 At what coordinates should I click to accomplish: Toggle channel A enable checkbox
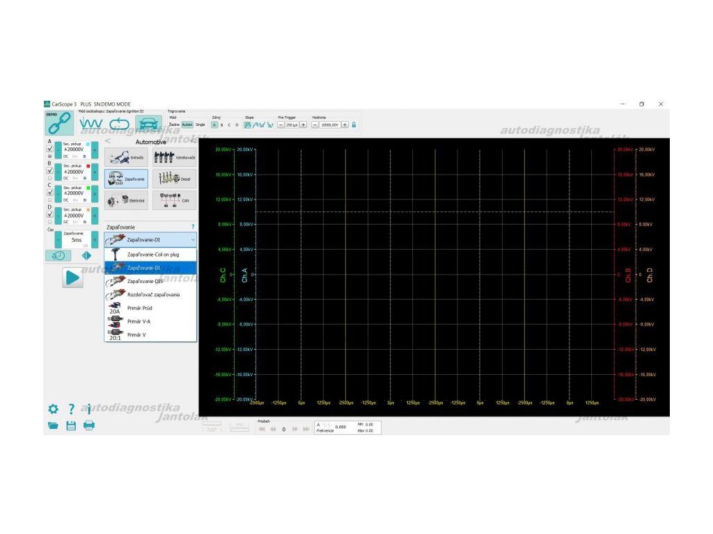[50, 149]
